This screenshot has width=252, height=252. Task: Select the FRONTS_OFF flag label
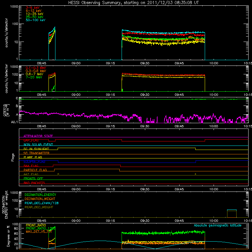[x=33, y=178]
